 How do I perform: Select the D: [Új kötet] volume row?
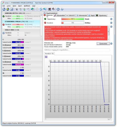point(22,46)
